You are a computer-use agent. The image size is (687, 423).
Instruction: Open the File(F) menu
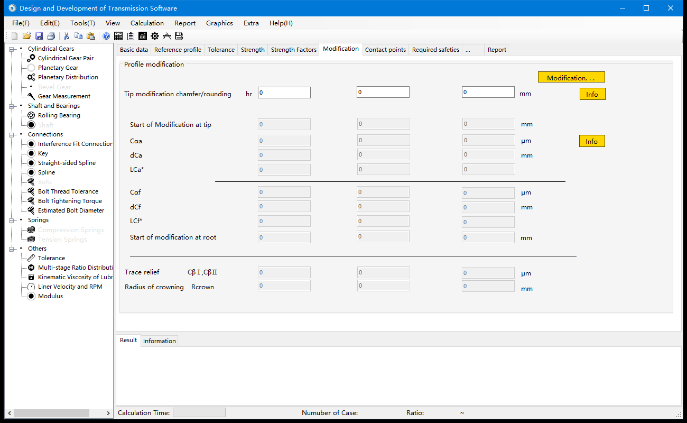[x=21, y=23]
